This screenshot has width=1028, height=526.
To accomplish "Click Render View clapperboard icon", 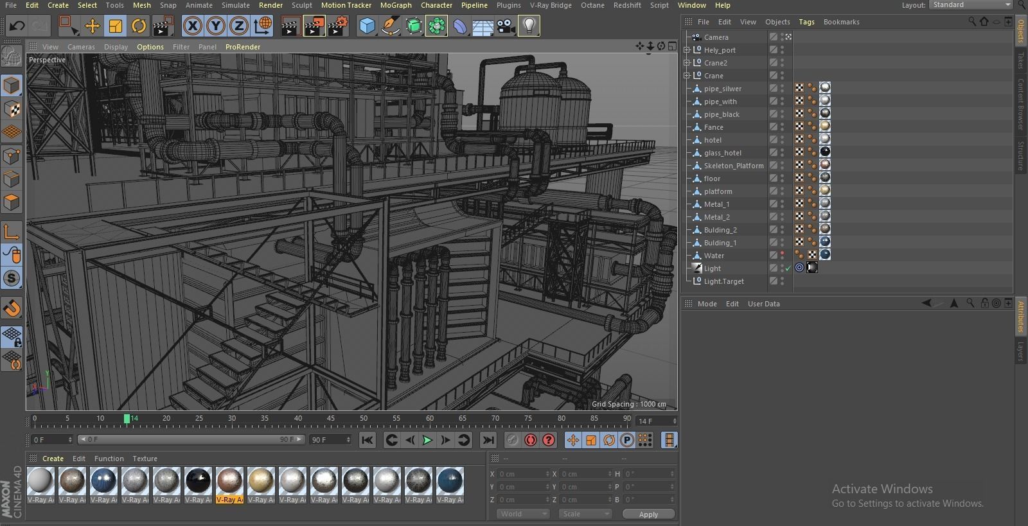I will pos(290,26).
